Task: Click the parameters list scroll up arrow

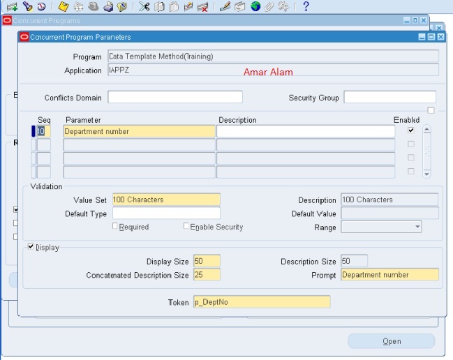Action: tap(426, 129)
